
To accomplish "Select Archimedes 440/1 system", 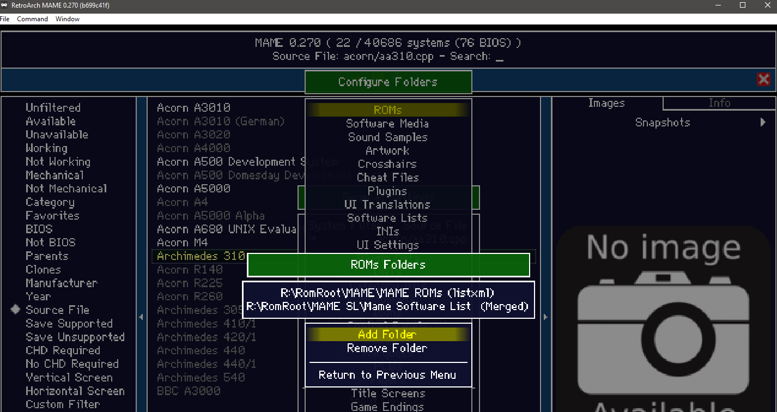I will [207, 364].
